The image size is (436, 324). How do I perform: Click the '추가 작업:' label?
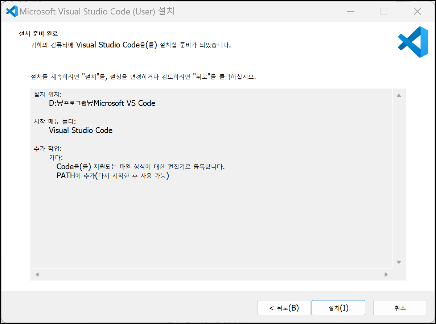[48, 149]
